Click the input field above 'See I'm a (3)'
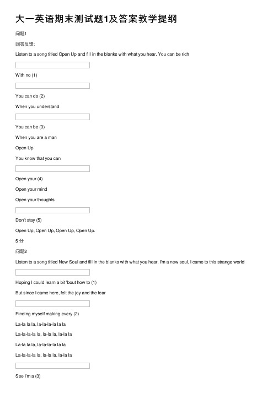This screenshot has width=278, height=393. [52, 365]
